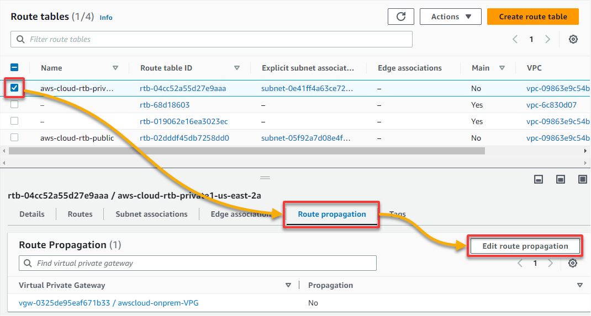The image size is (591, 316).
Task: Open the vpc-6c830d07 link
Action: click(551, 105)
